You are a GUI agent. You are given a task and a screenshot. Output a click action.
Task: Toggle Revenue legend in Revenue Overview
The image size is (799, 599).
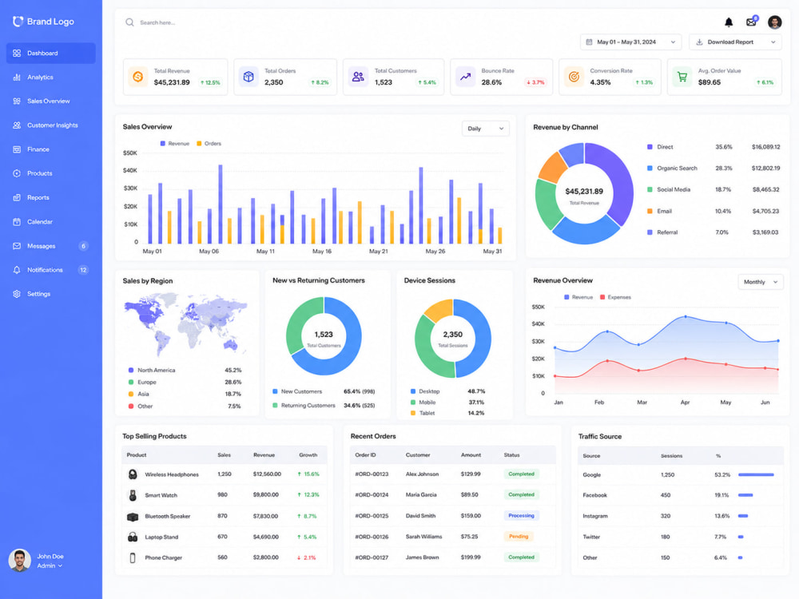coord(578,297)
